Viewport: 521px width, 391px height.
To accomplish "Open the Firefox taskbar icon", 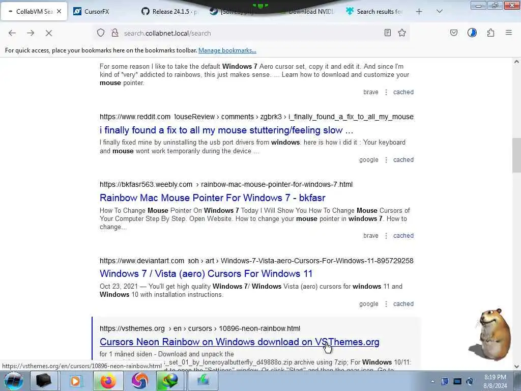I will click(x=108, y=381).
